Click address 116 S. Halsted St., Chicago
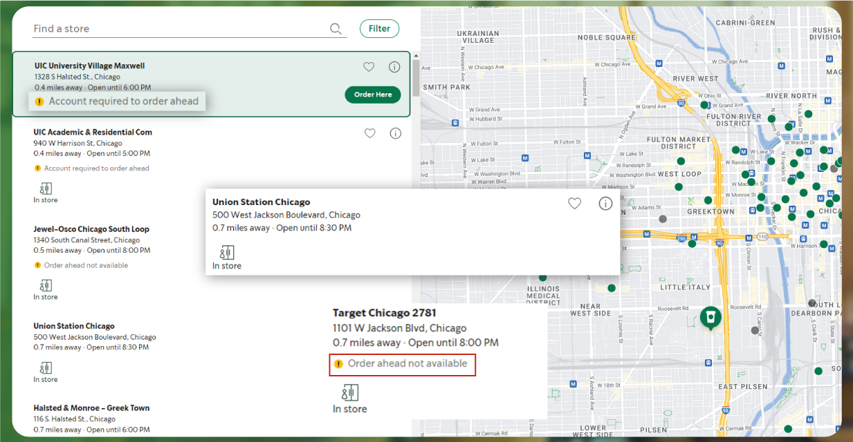 (75, 419)
